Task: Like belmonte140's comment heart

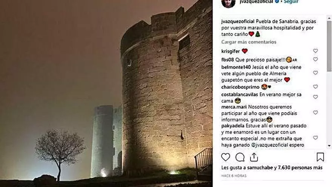Action: tap(315, 73)
